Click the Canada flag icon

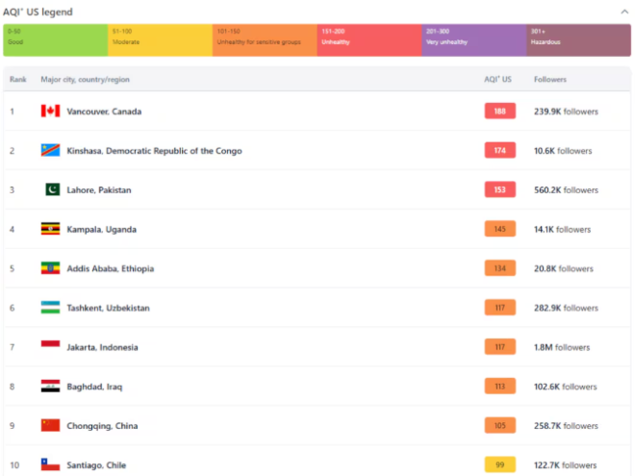[50, 112]
